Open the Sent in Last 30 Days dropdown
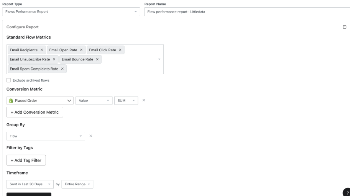Image resolution: width=350 pixels, height=196 pixels. pos(30,184)
